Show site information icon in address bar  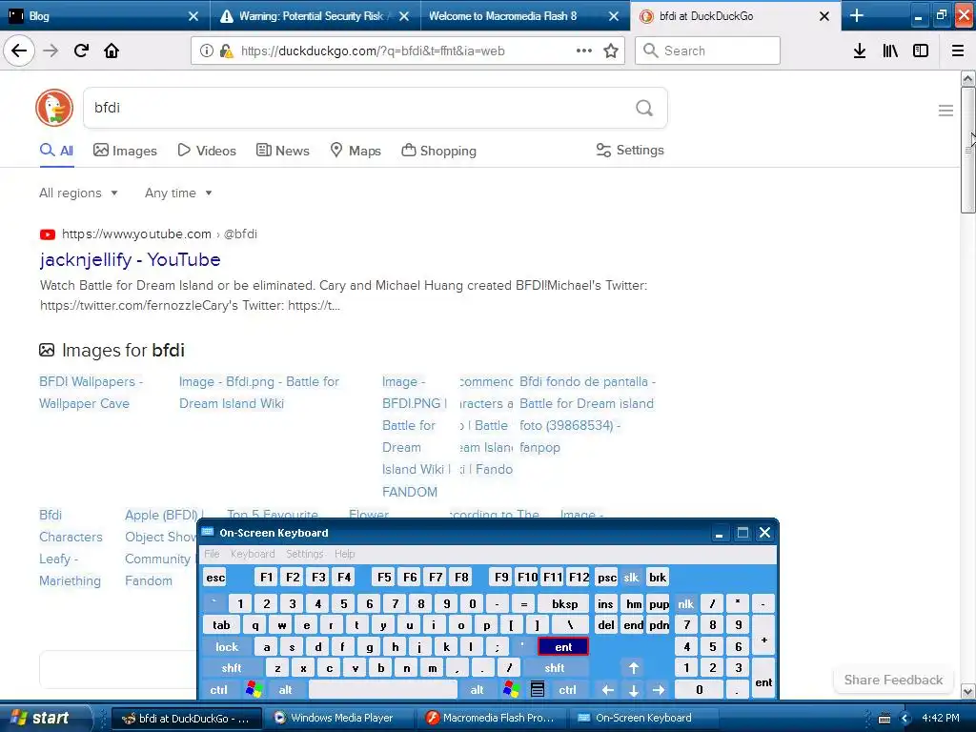point(207,51)
